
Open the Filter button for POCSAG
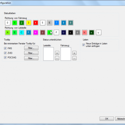tap(31, 58)
